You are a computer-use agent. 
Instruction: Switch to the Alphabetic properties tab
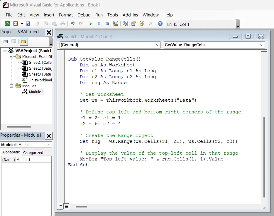(x=11, y=152)
